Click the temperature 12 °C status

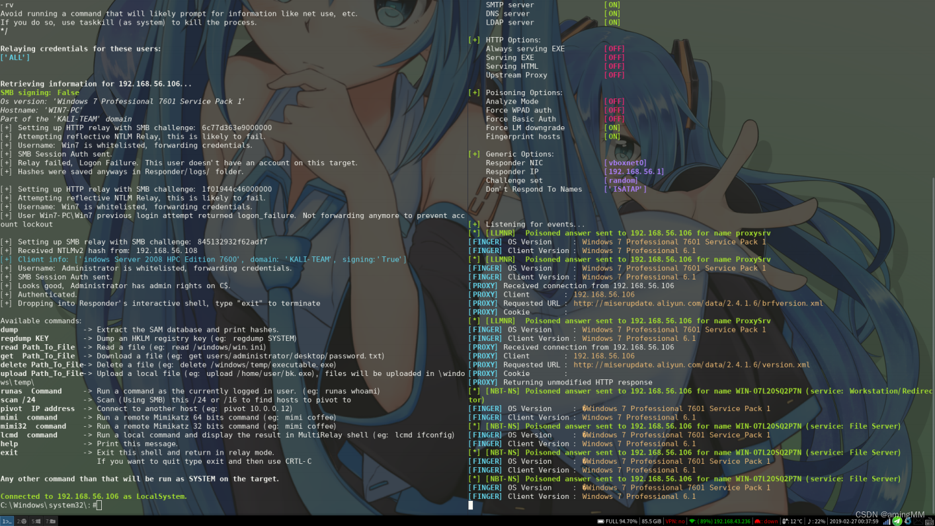pos(792,521)
